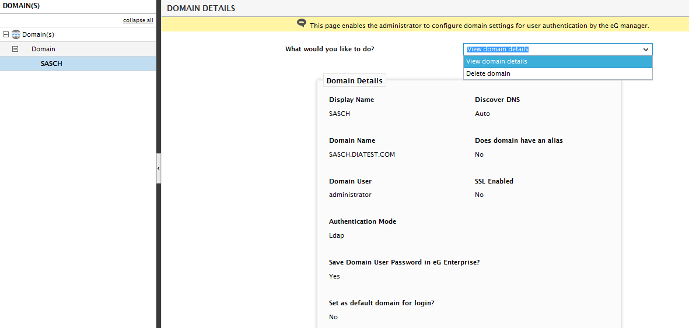Screen dimensions: 689x328
Task: Collapse the left panel with splitter arrow
Action: pos(159,168)
